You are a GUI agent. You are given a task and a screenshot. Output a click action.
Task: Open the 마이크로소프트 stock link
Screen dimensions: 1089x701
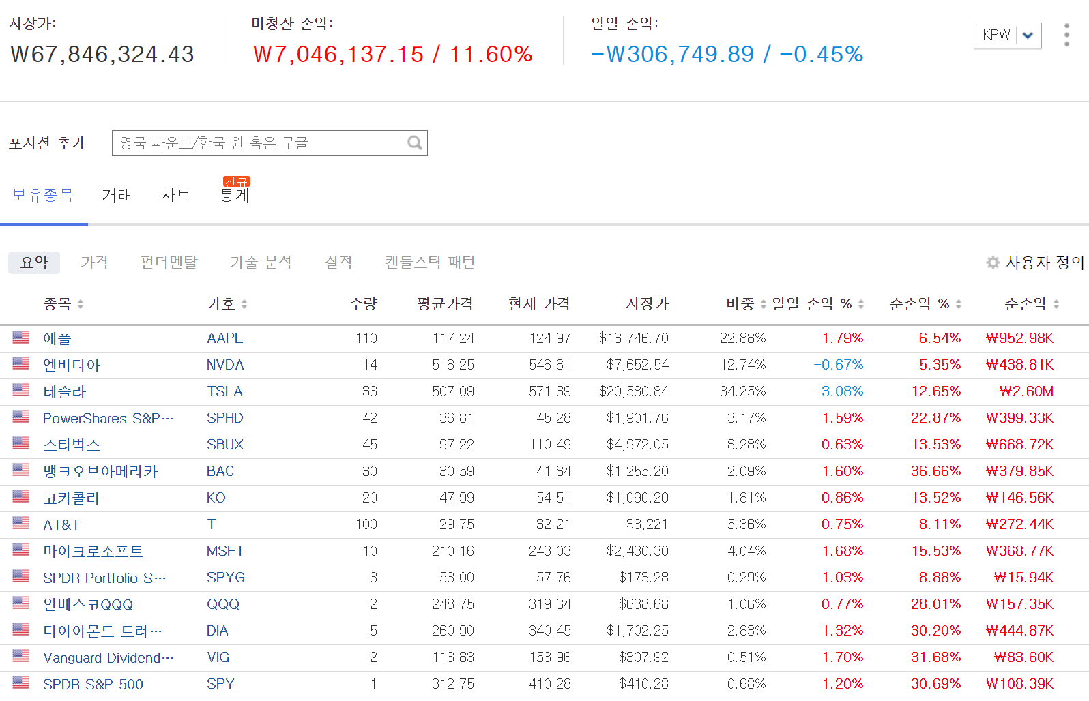[93, 551]
